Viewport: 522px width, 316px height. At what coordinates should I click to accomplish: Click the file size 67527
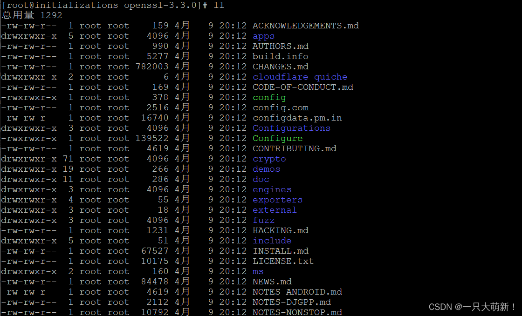(155, 251)
